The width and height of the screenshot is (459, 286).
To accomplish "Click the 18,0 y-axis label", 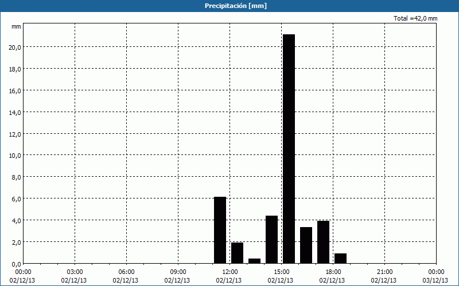I will pos(15,69).
